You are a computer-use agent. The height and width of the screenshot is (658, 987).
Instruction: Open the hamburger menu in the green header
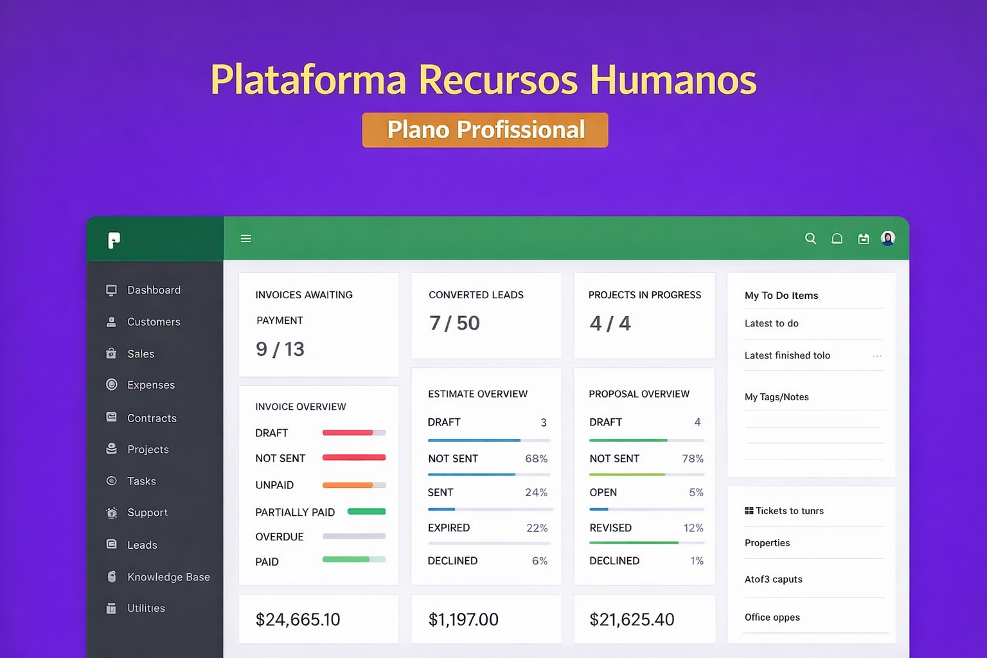point(245,238)
